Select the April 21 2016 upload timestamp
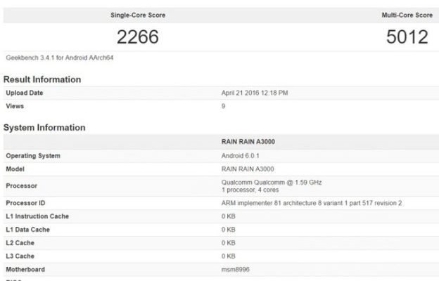Viewport: 439px width, 281px height. 255,93
